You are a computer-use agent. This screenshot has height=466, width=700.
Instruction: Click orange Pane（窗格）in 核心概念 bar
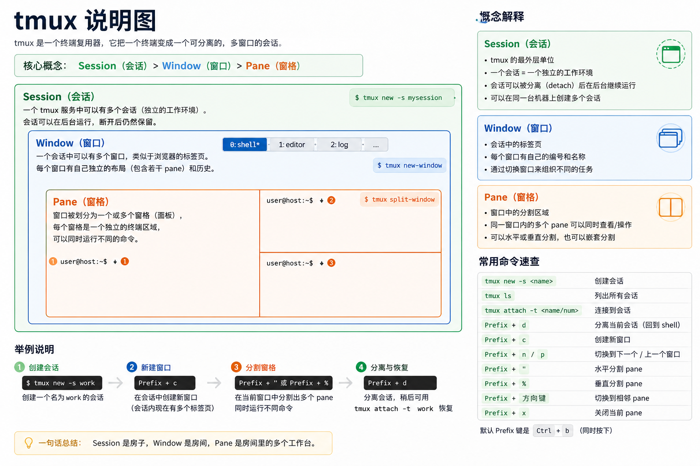click(x=273, y=66)
